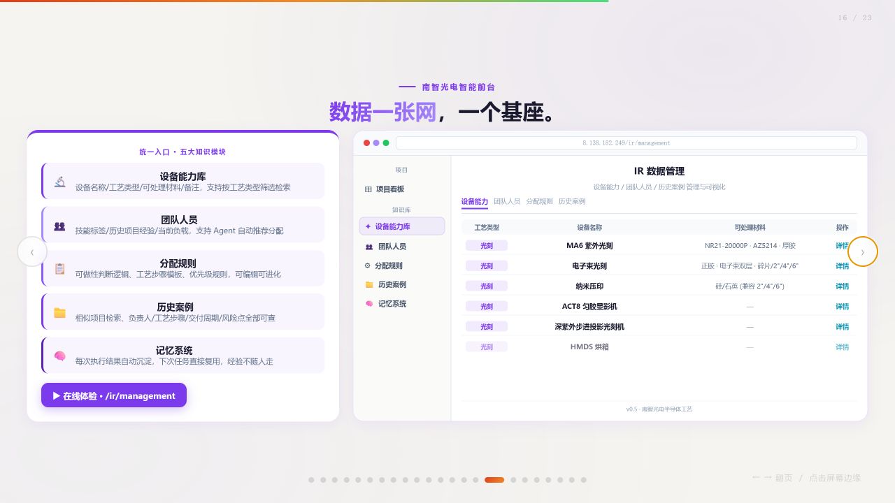Screen dimensions: 895x503
Task: Click the people icon beside 团队人员 card
Action: point(59,226)
